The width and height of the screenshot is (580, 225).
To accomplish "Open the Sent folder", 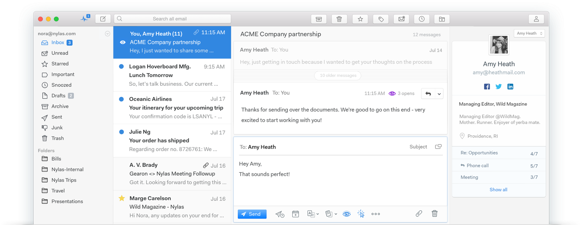I will point(52,117).
